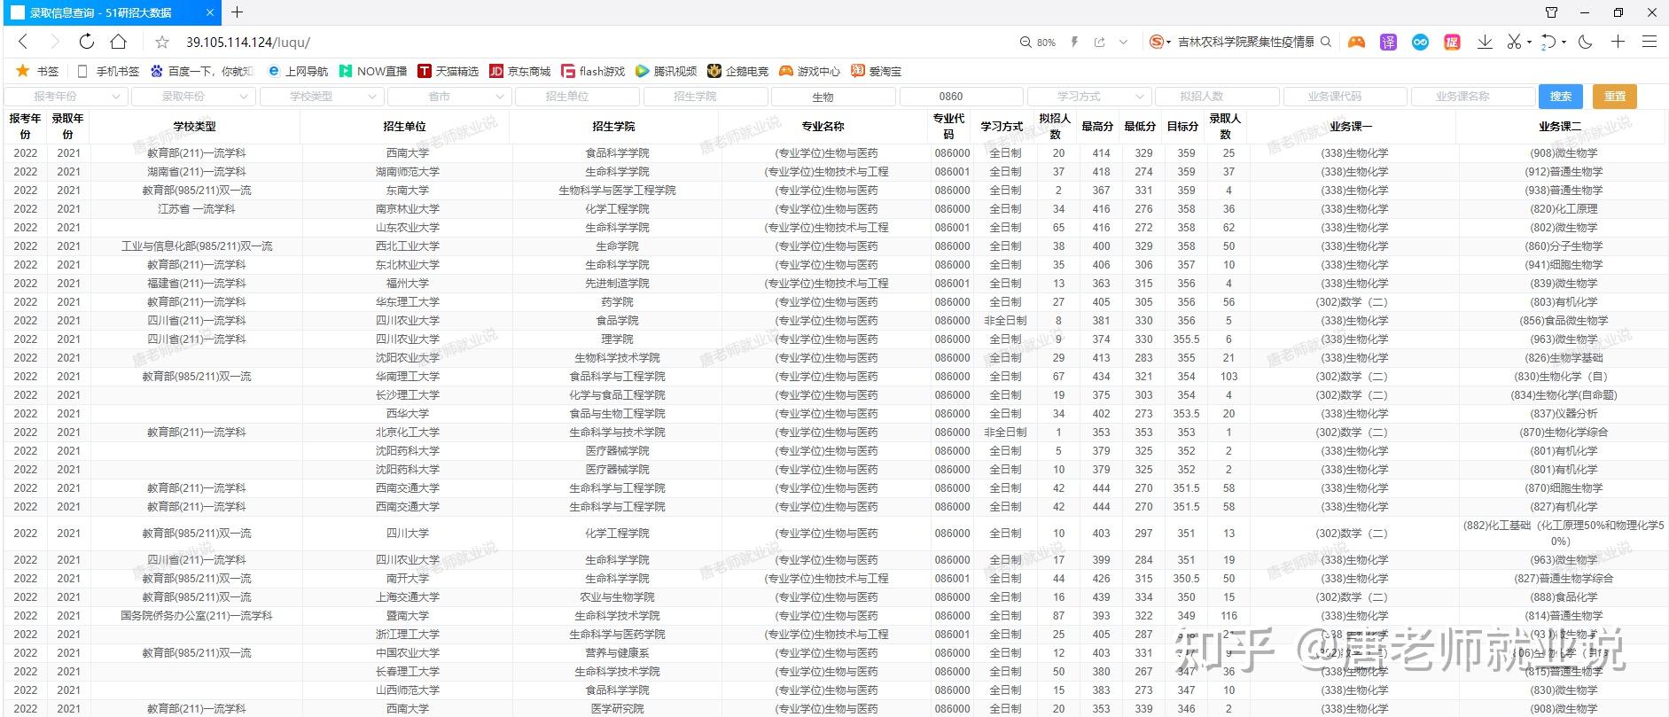Select the 暨南大学 cell
The image size is (1669, 717).
pos(408,616)
